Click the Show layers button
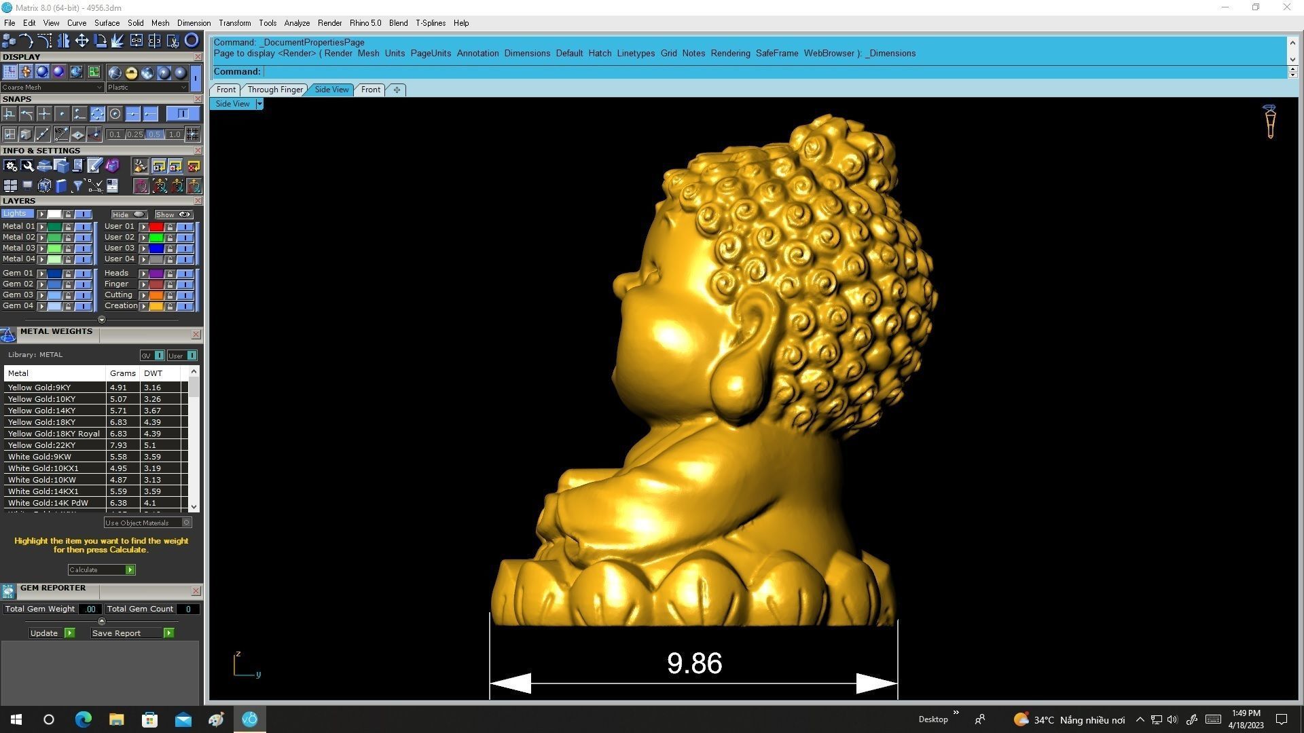Image resolution: width=1304 pixels, height=733 pixels. click(x=174, y=214)
